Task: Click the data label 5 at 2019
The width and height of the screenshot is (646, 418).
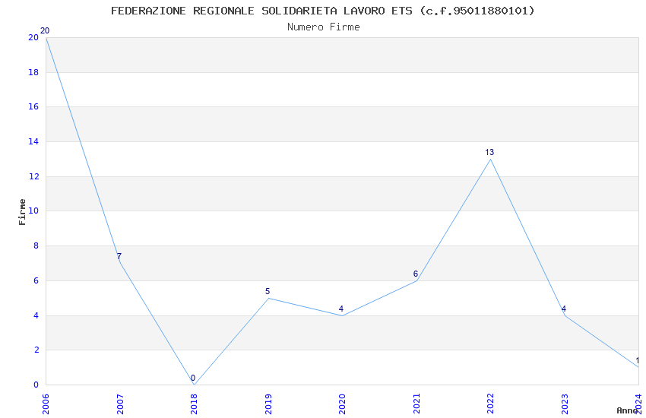Action: [268, 291]
